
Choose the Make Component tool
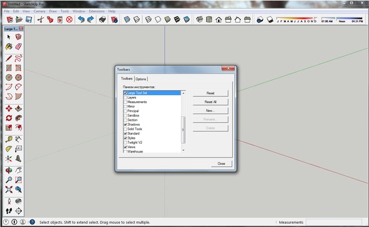18,37
